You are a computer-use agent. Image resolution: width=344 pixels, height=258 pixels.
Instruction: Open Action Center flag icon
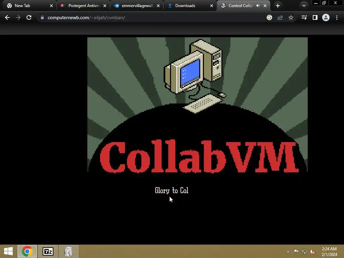click(x=296, y=252)
